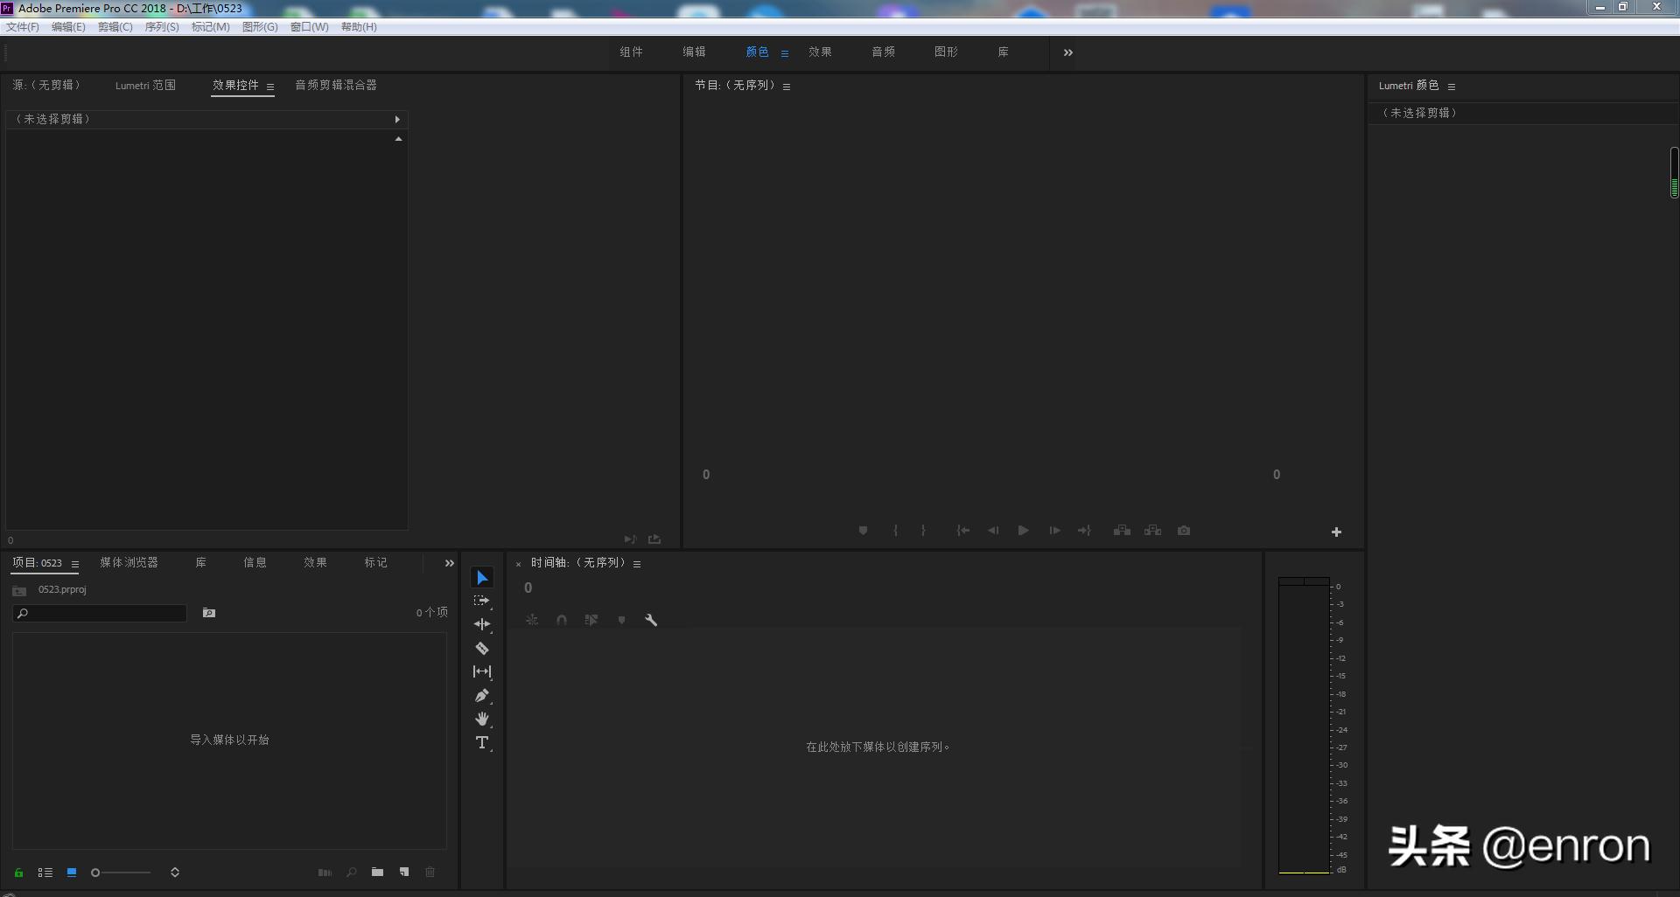Select the Type tool
The height and width of the screenshot is (897, 1680).
[x=482, y=743]
